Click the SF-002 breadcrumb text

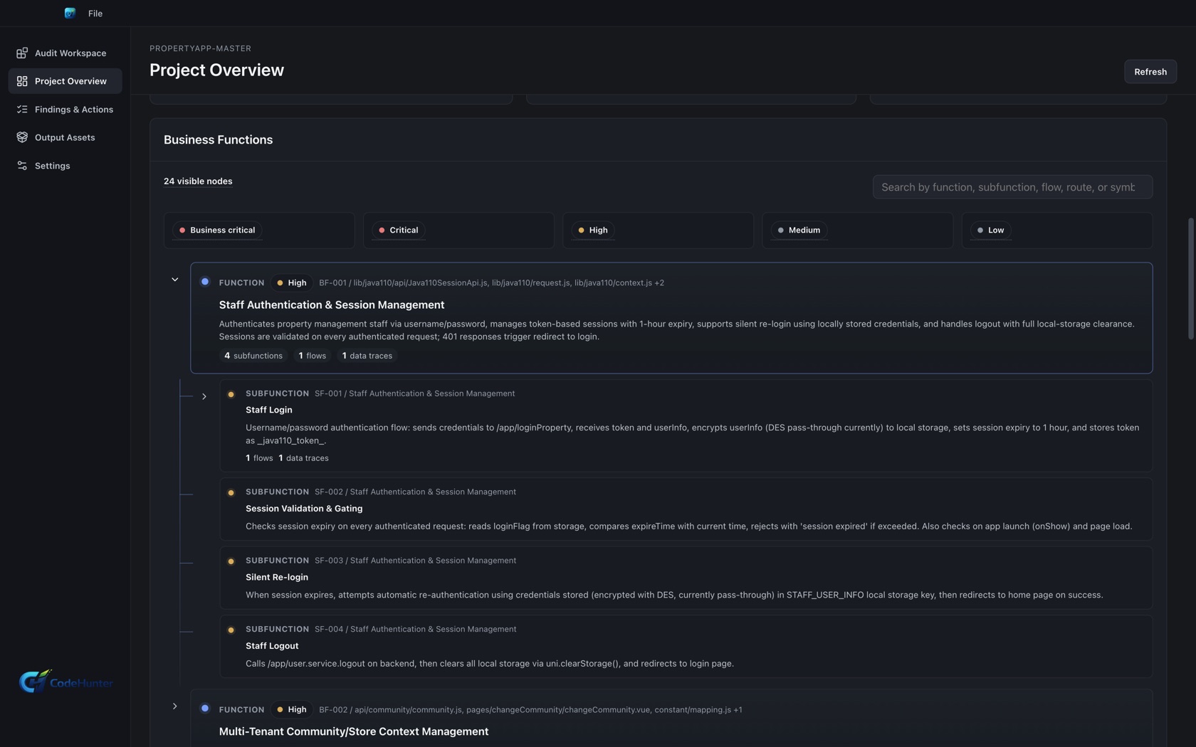point(415,492)
